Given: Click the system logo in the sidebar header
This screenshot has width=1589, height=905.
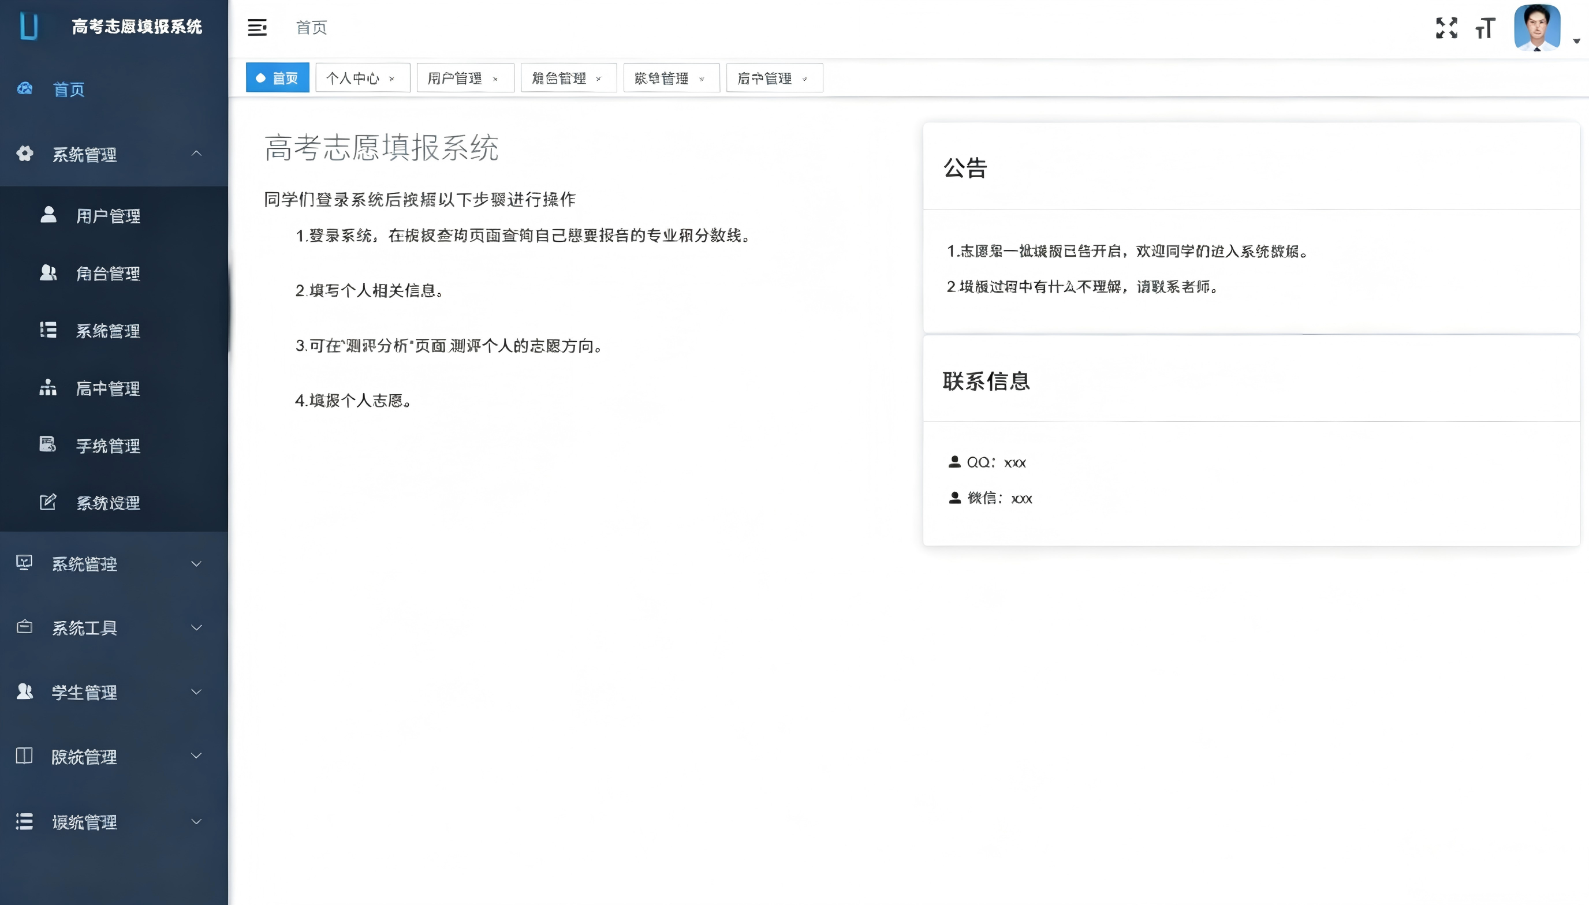Looking at the screenshot, I should [x=29, y=26].
